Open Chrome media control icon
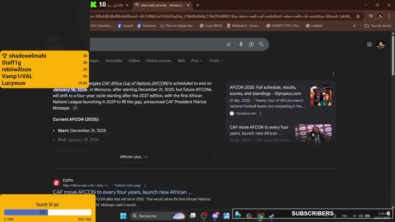Viewport: 395px width, 222px height. [371, 16]
